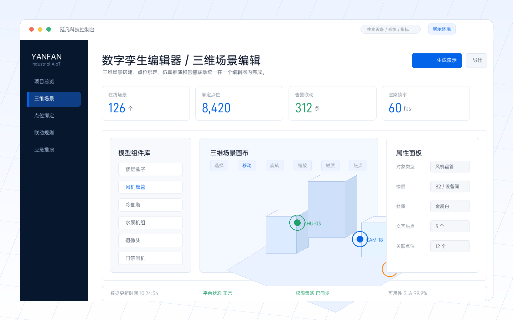Click the 绑定点位 8,420 stat card
Viewport: 513px width, 320px height.
coord(239,103)
